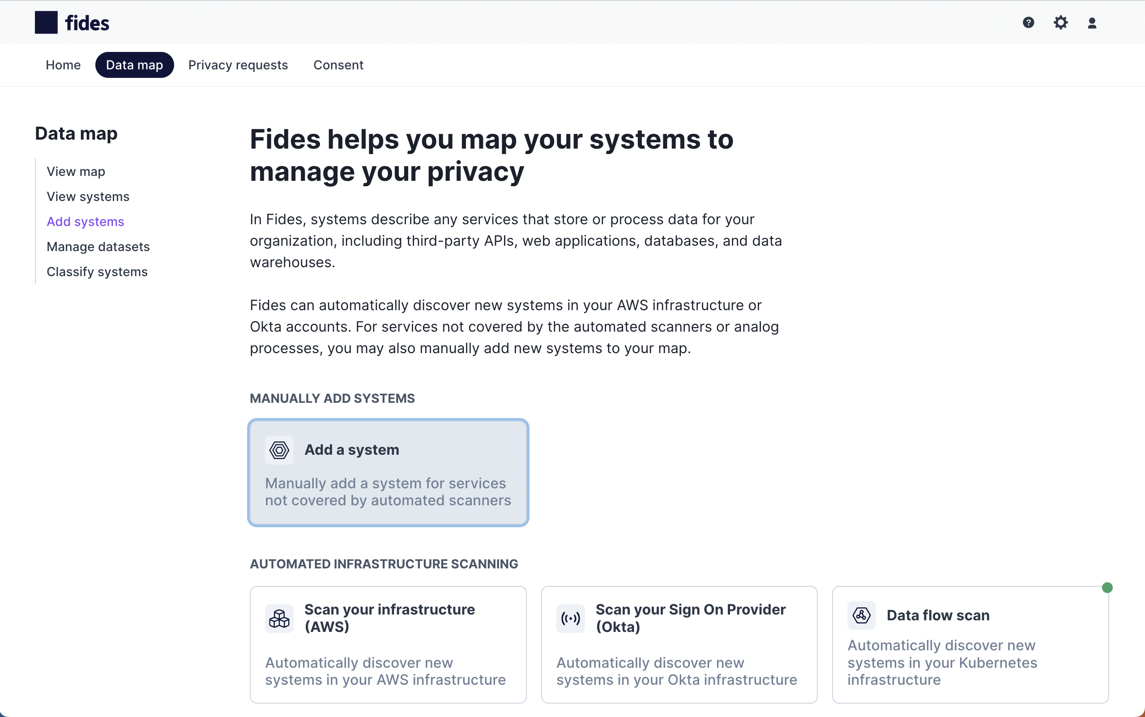Click the Data flow scan card title
1145x717 pixels.
938,615
